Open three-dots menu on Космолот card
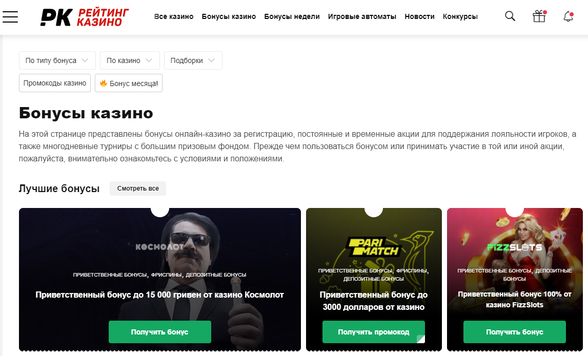 [x=292, y=214]
